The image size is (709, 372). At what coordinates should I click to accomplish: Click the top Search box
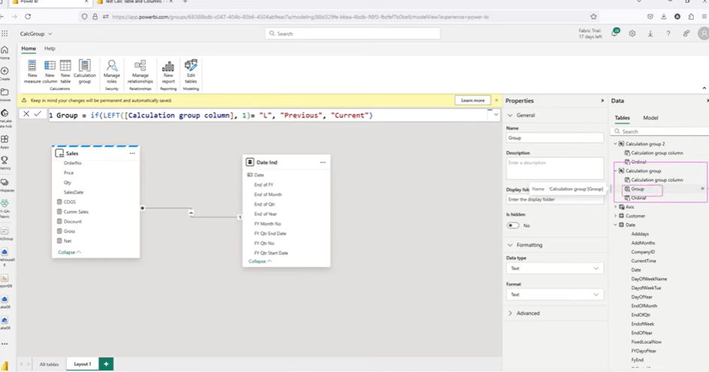point(353,34)
